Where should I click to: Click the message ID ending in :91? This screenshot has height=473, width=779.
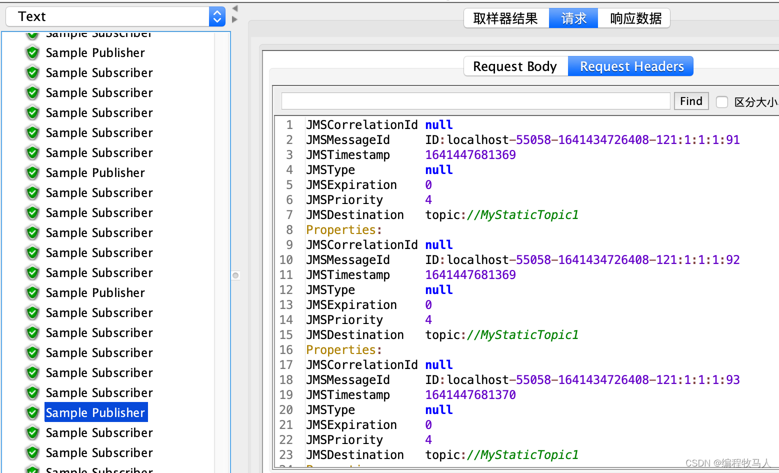(582, 139)
